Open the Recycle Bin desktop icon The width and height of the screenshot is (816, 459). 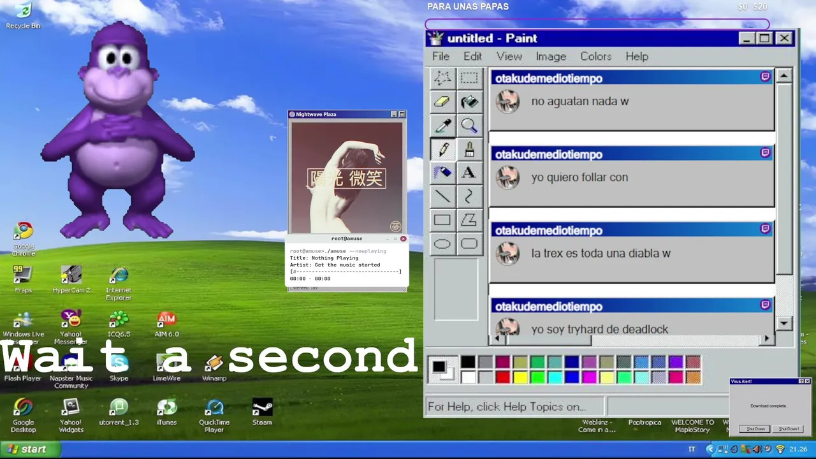[x=23, y=15]
